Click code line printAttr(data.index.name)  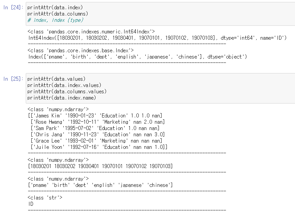61,98
